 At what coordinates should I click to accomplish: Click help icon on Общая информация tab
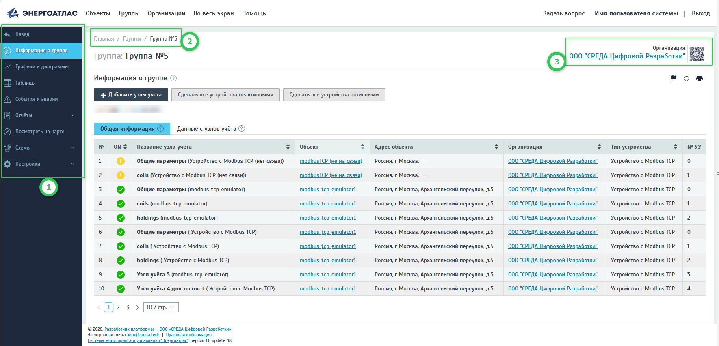160,128
